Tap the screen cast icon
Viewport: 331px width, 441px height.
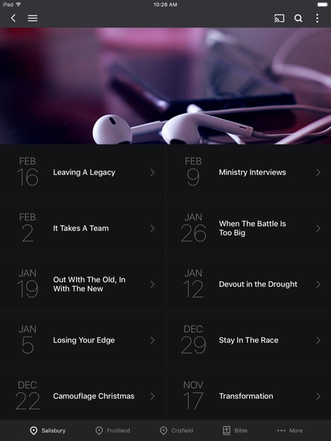tap(279, 18)
